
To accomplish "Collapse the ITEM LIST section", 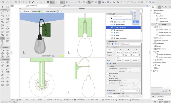I will 107,14.
